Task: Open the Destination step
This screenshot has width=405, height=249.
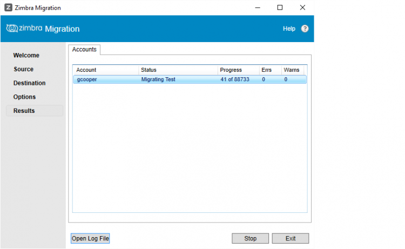Action: [30, 83]
